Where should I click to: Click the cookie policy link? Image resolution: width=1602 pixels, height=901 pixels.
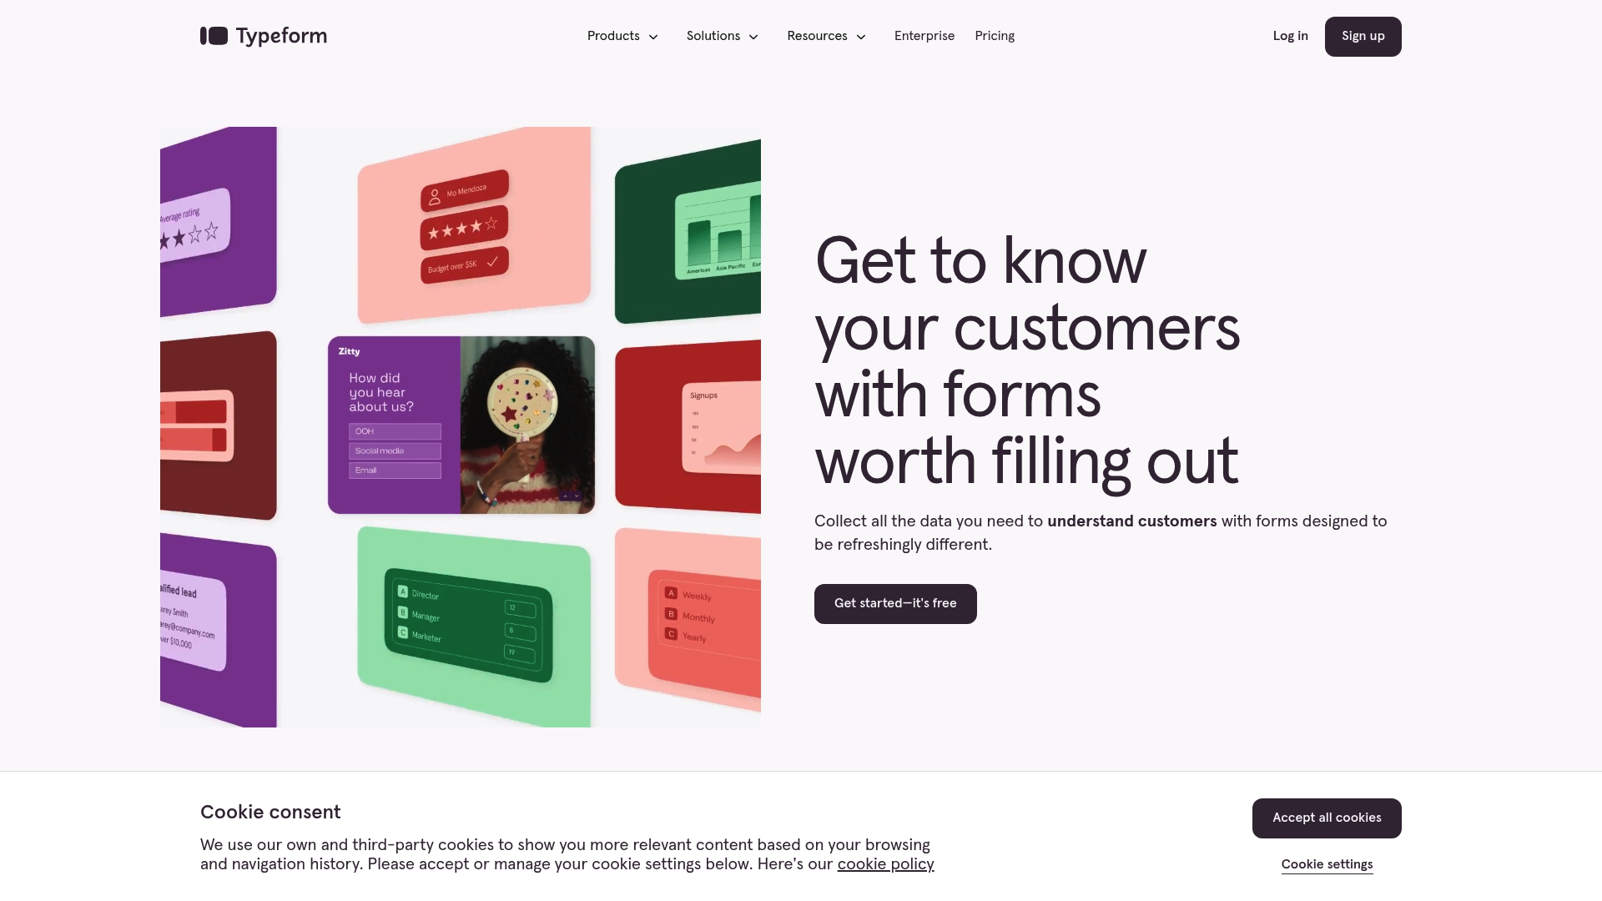(886, 864)
